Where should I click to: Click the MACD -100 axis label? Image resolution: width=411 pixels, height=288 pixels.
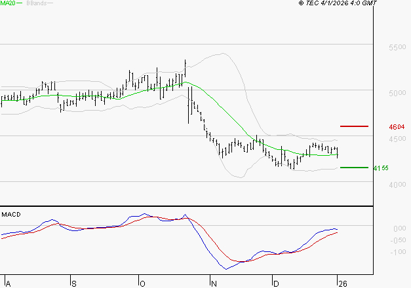(x=398, y=252)
